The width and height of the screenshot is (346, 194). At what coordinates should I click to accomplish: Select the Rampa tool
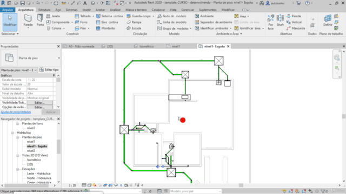(x=134, y=22)
